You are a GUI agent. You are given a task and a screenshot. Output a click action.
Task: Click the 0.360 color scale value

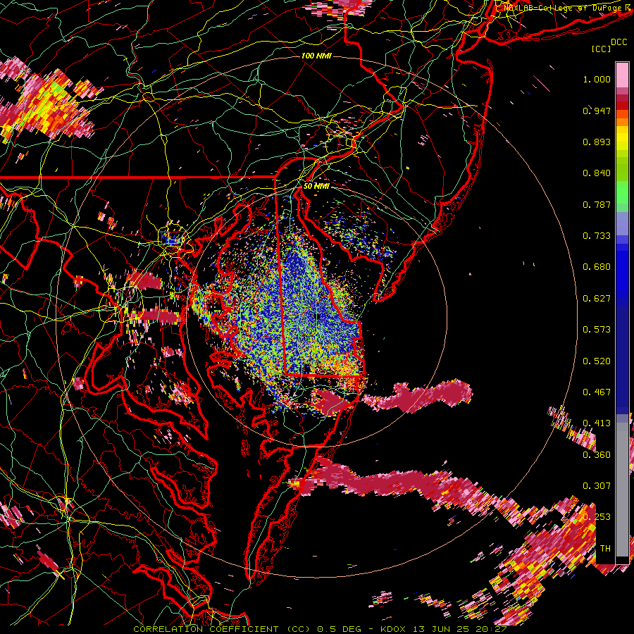point(597,455)
